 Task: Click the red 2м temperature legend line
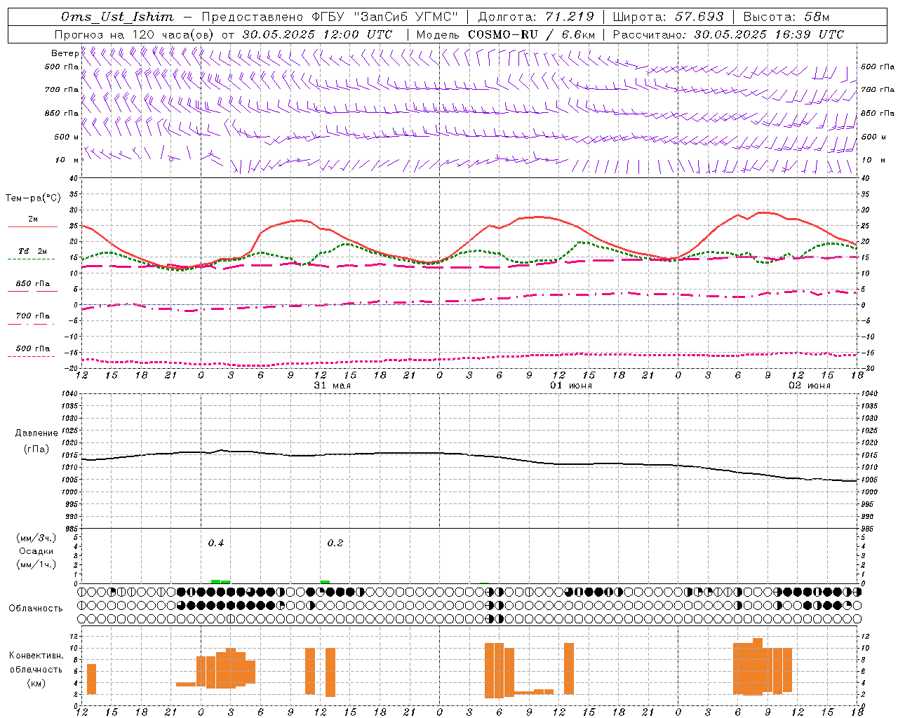tap(32, 226)
